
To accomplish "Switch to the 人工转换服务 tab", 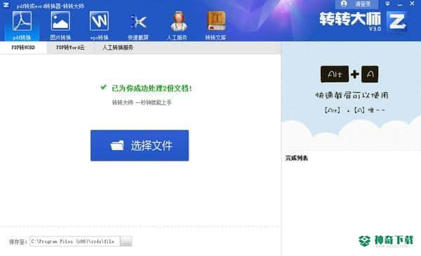I will coord(118,48).
